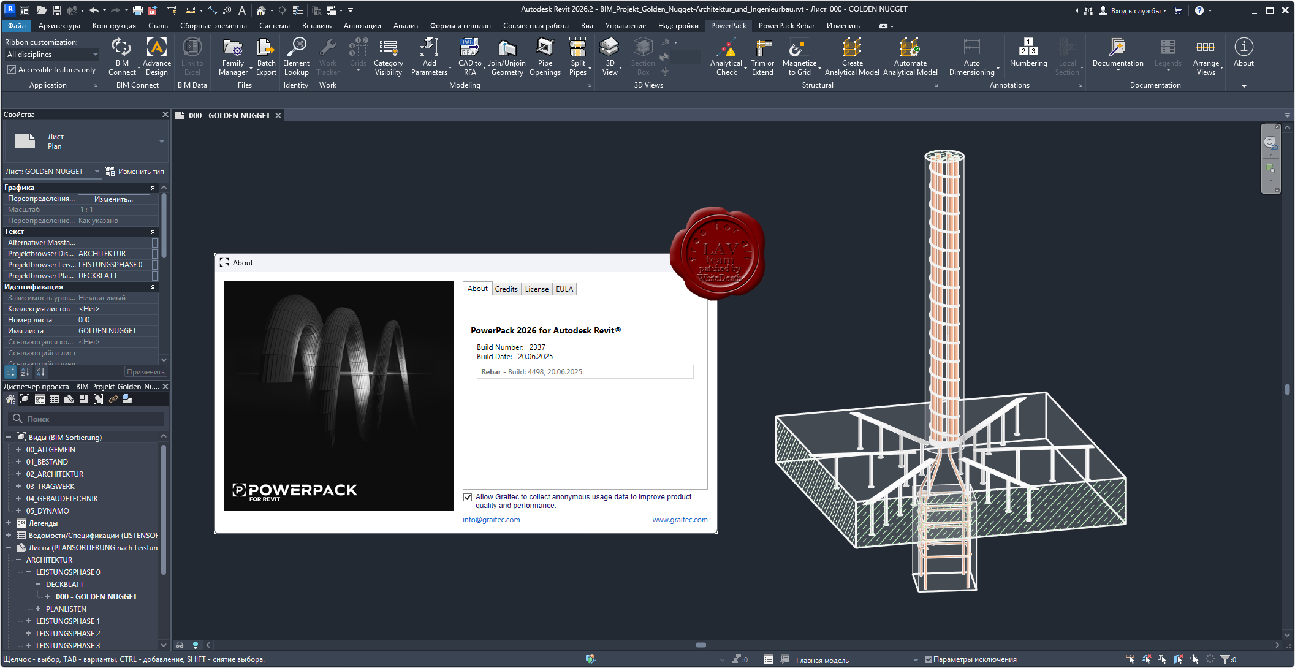Image resolution: width=1295 pixels, height=668 pixels.
Task: Toggle checkbox beside DECKBLATT property
Action: [154, 276]
